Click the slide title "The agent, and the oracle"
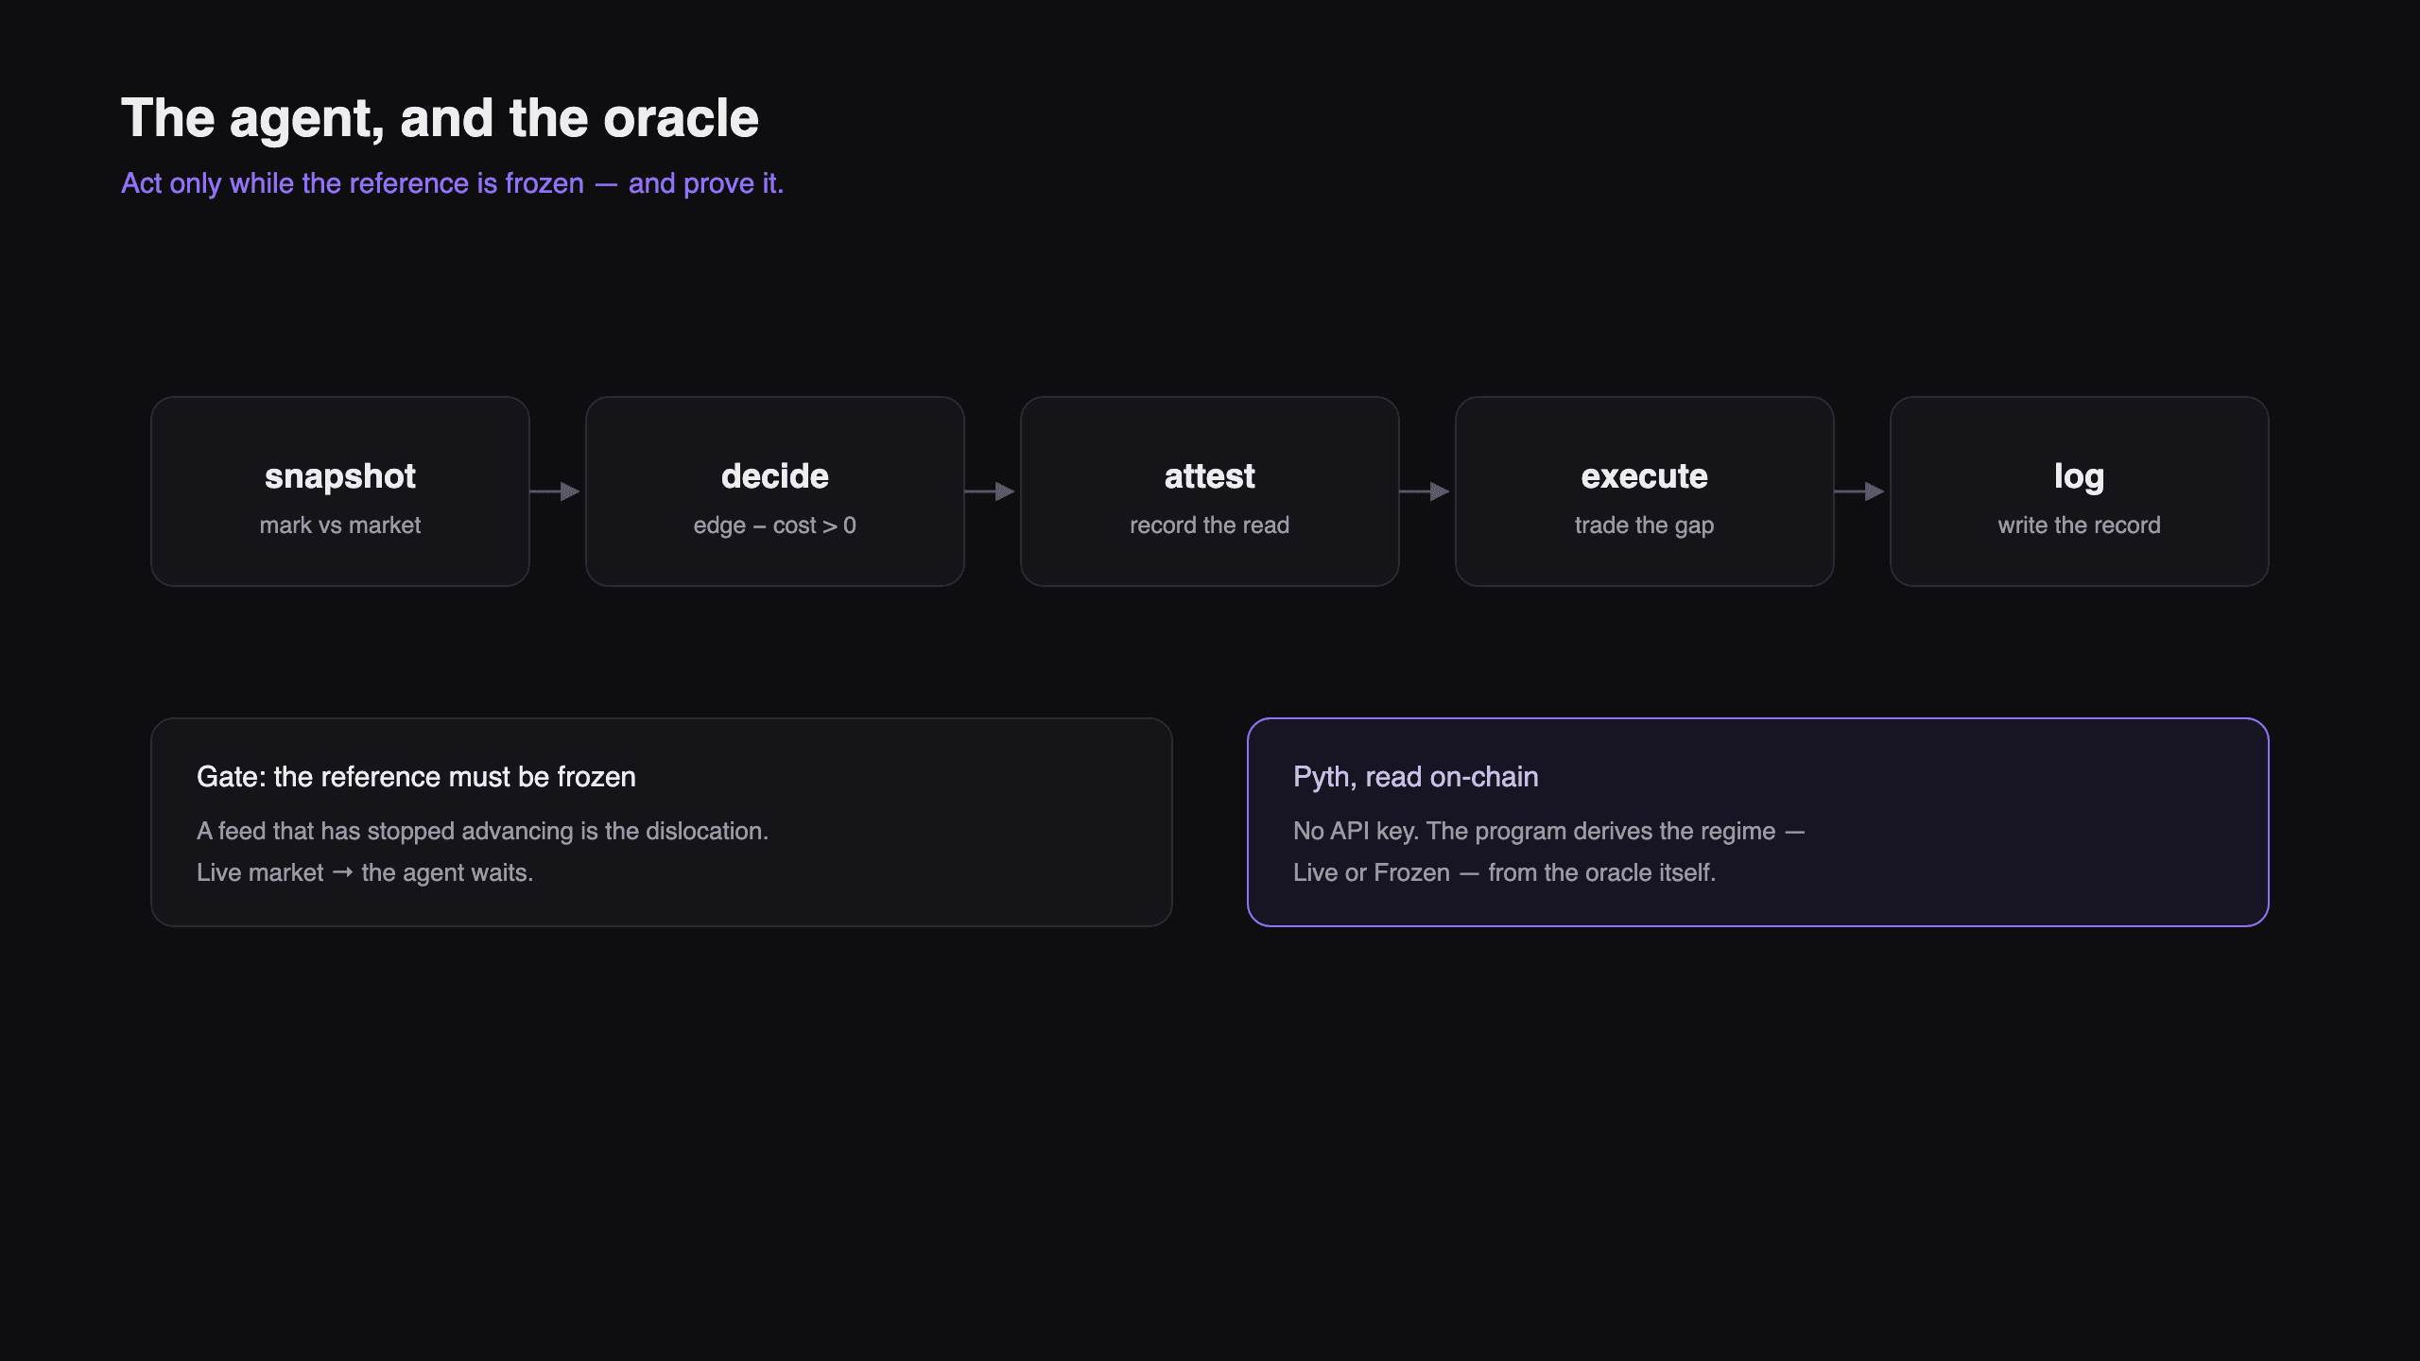The image size is (2420, 1361). pyautogui.click(x=440, y=119)
